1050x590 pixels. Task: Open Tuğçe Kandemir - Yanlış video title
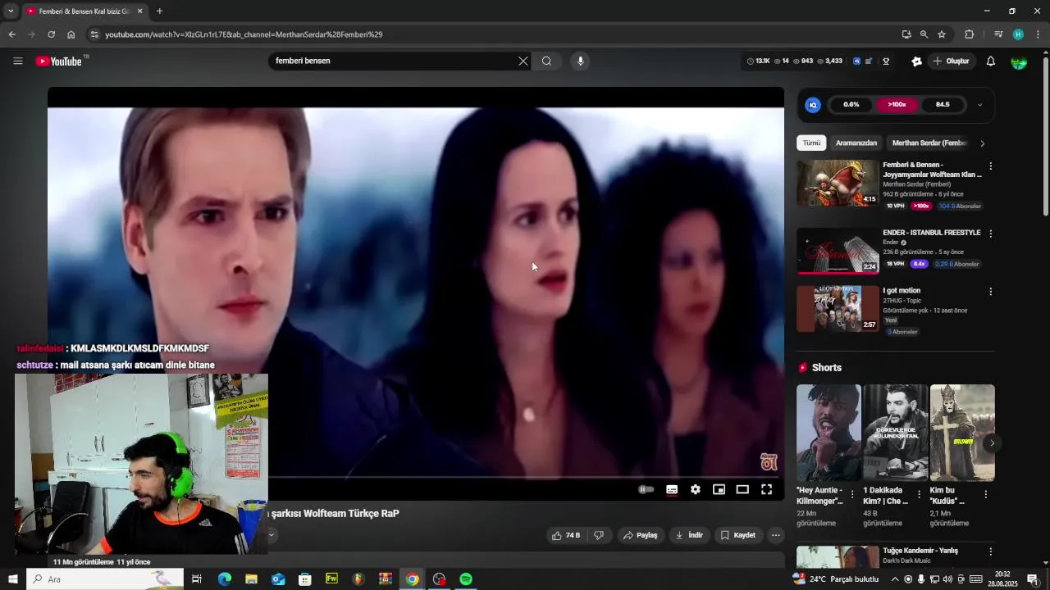920,551
